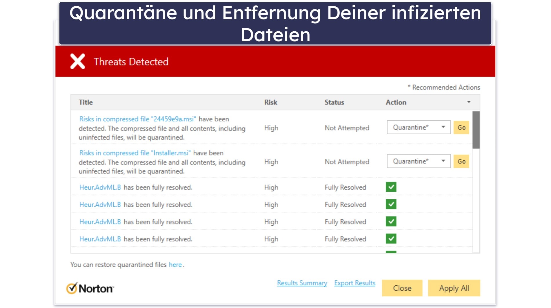Click 'High' risk cell in 24459e9a.msi row

tap(271, 128)
